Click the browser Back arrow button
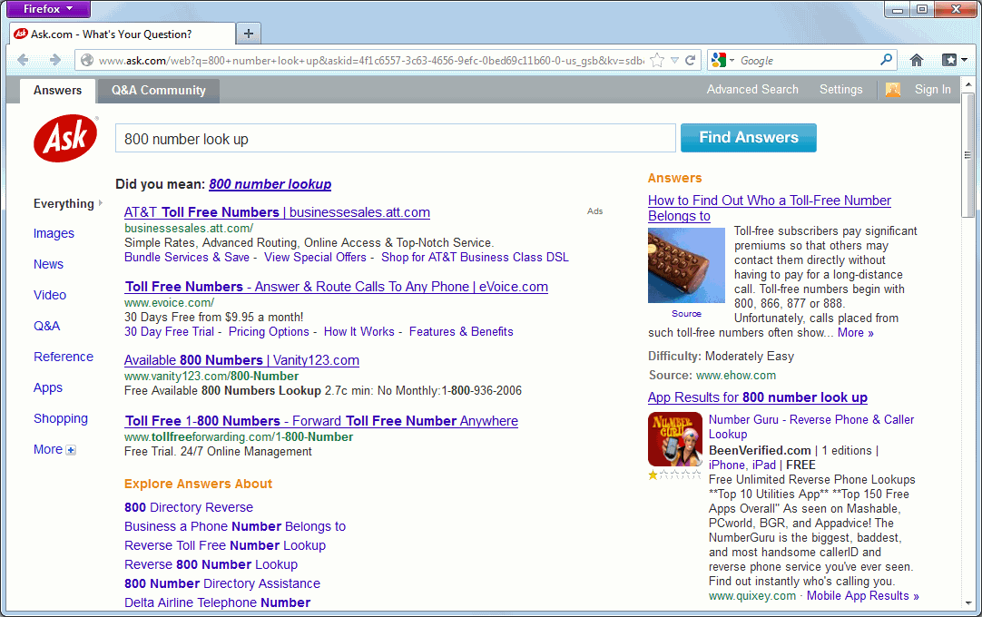 click(24, 60)
